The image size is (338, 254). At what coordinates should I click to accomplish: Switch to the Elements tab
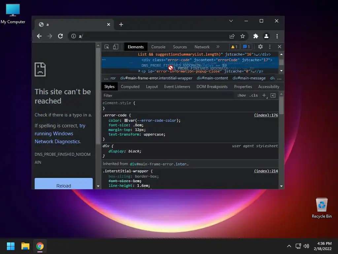136,47
